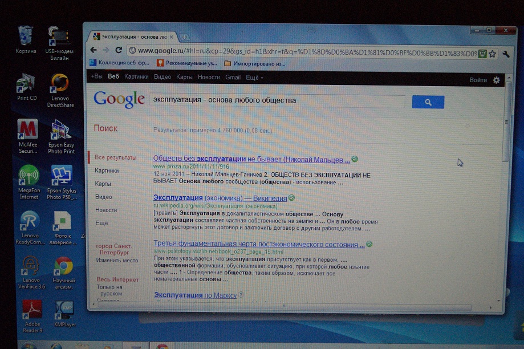524x349 pixels.
Task: Click Веб in the Google bar
Action: pos(113,76)
